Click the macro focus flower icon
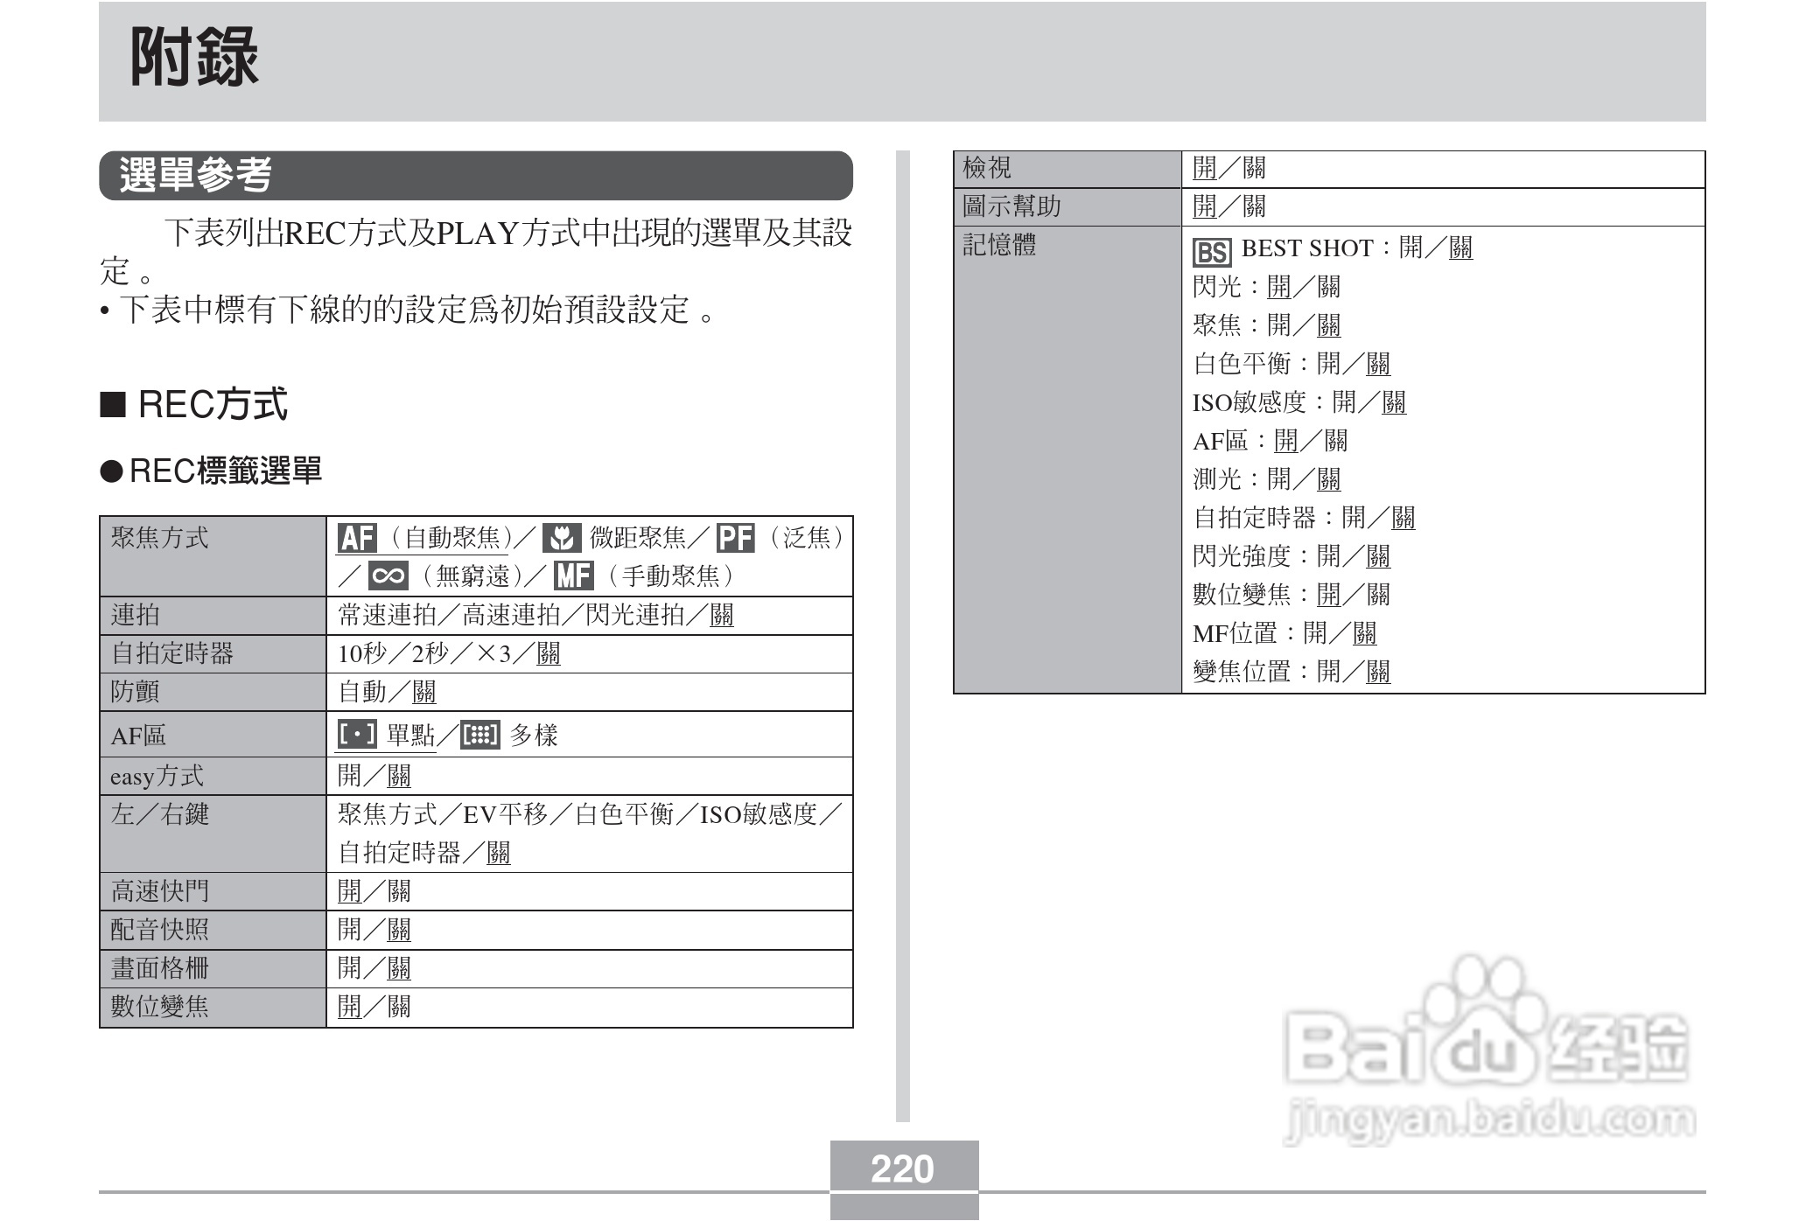The height and width of the screenshot is (1221, 1806). tap(562, 538)
